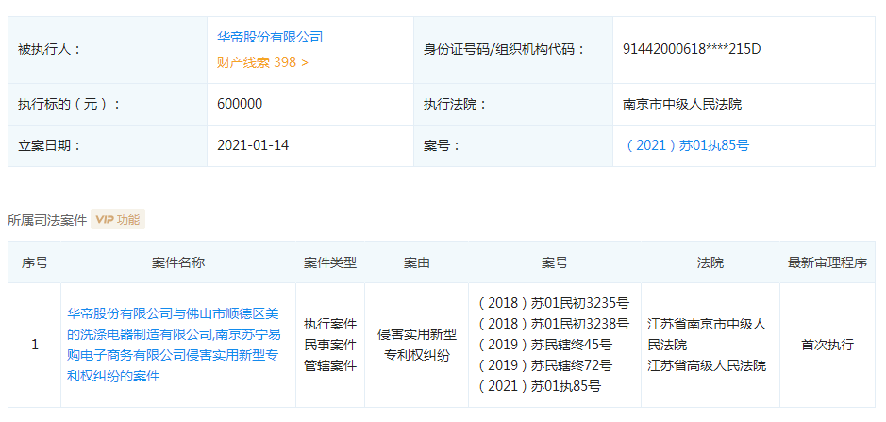
Task: Select case number (2019)苏民辖终72号
Action: point(544,365)
